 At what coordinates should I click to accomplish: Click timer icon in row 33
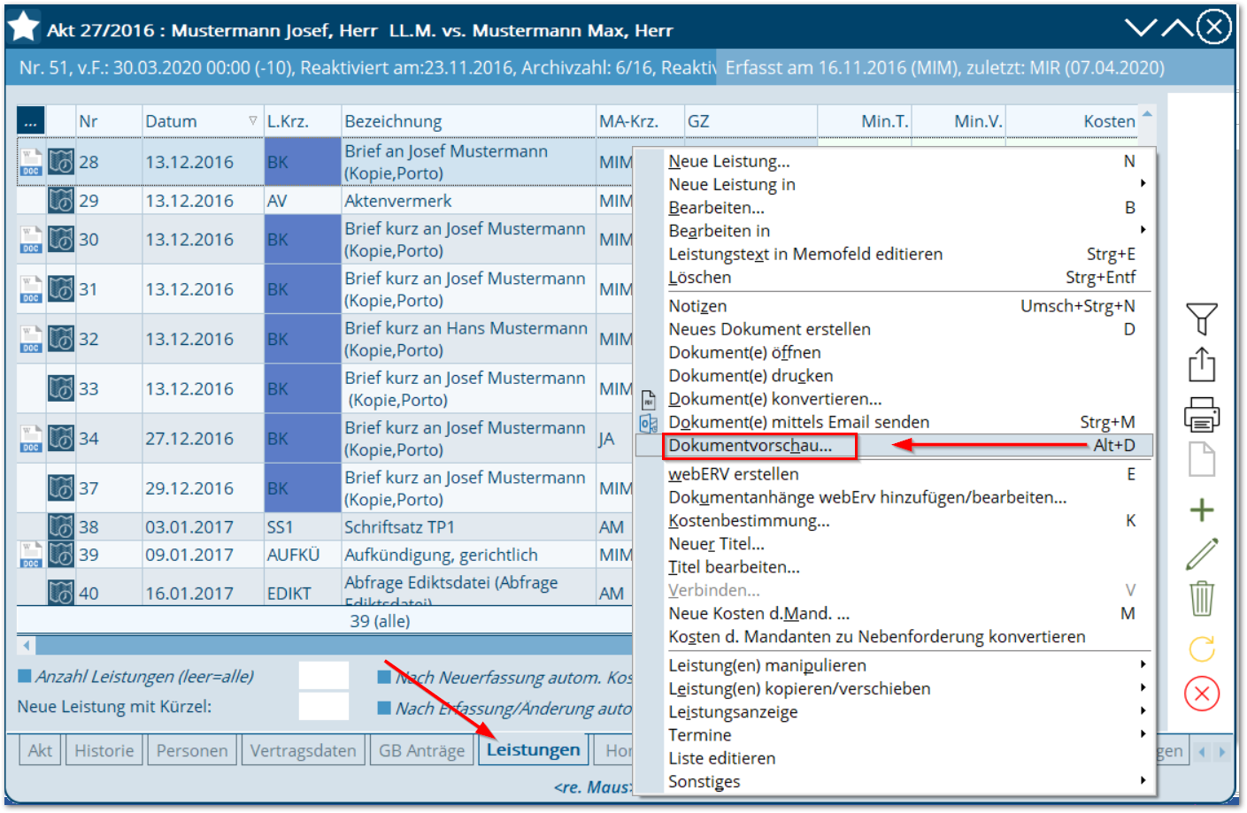(x=60, y=387)
